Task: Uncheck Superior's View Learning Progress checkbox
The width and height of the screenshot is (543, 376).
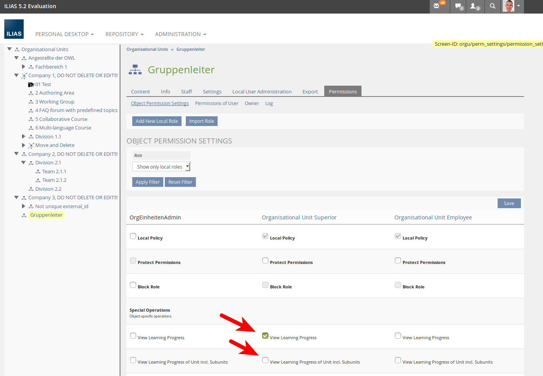Action: (265, 336)
